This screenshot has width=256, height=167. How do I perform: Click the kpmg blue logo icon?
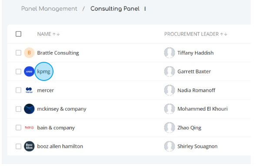[x=29, y=71]
